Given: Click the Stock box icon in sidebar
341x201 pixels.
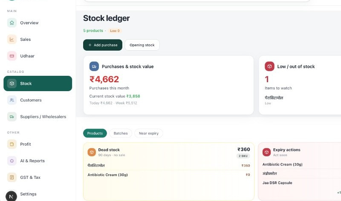Looking at the screenshot, I should pyautogui.click(x=12, y=83).
